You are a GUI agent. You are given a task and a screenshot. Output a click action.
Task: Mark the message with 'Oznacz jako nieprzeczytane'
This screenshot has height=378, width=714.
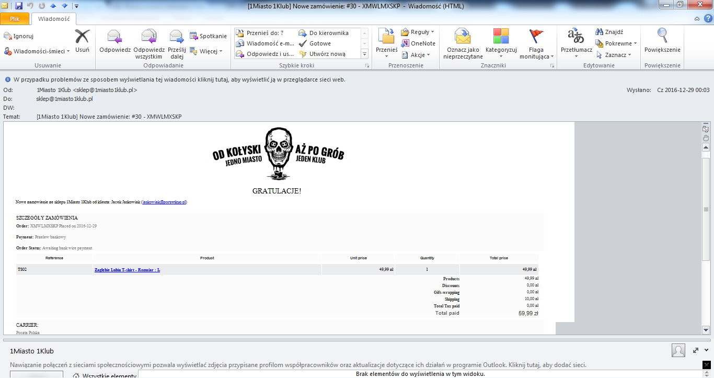[463, 44]
